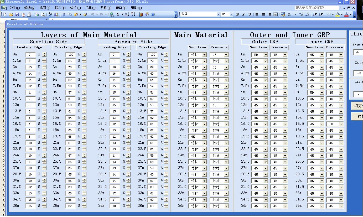The image size is (363, 217).
Task: Open the 宋体 font name dropdown
Action: [219, 14]
